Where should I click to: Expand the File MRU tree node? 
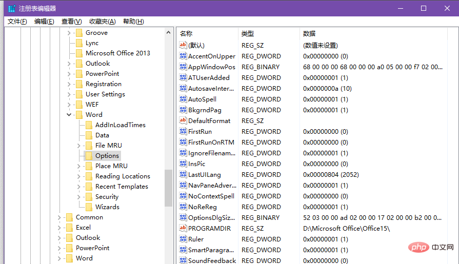point(78,146)
